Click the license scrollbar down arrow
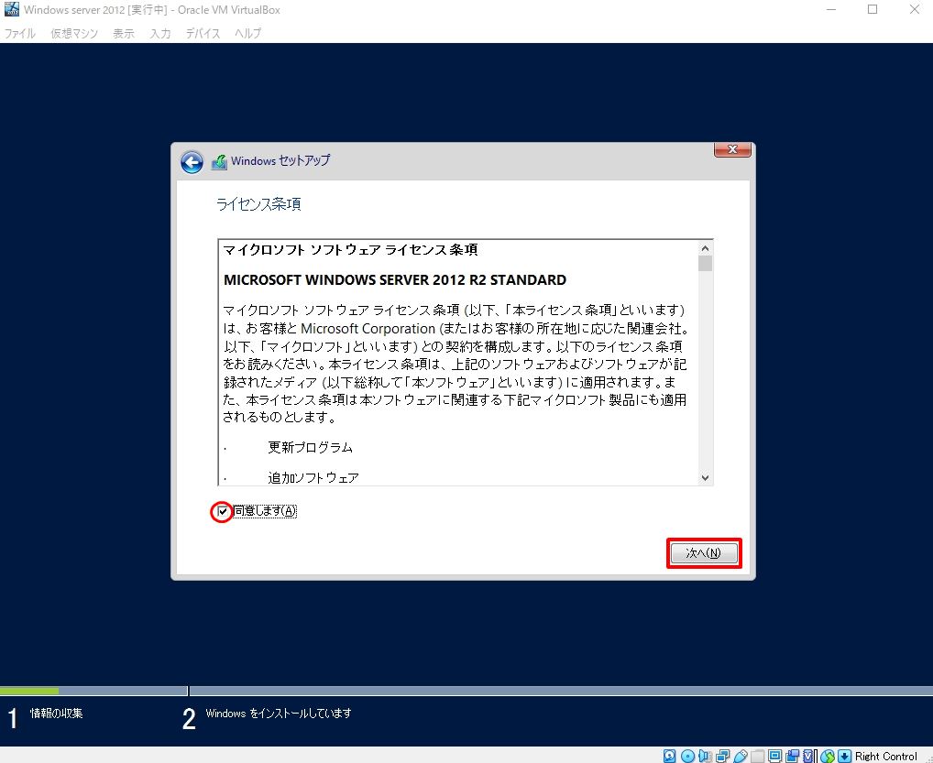 click(705, 477)
